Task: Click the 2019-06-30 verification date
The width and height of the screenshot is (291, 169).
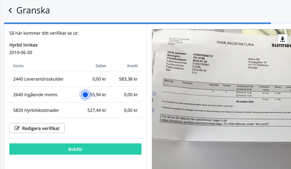Action: point(21,52)
